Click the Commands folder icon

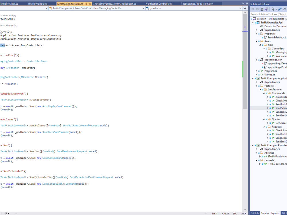269,93
